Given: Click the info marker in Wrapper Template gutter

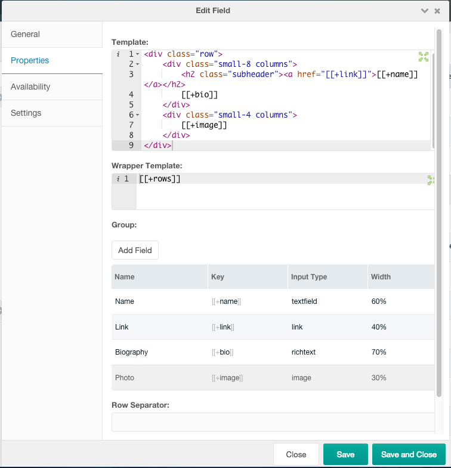Looking at the screenshot, I should [118, 179].
